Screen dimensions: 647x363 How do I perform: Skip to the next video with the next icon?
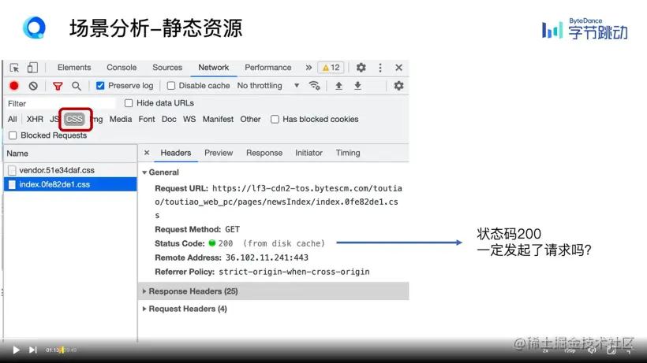click(x=32, y=350)
